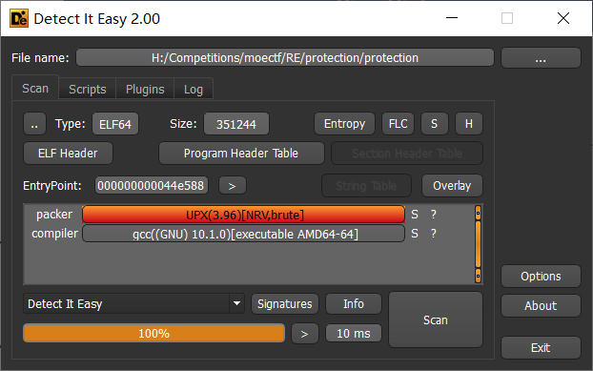Click the question mark next to compiler
The height and width of the screenshot is (371, 593).
(434, 234)
